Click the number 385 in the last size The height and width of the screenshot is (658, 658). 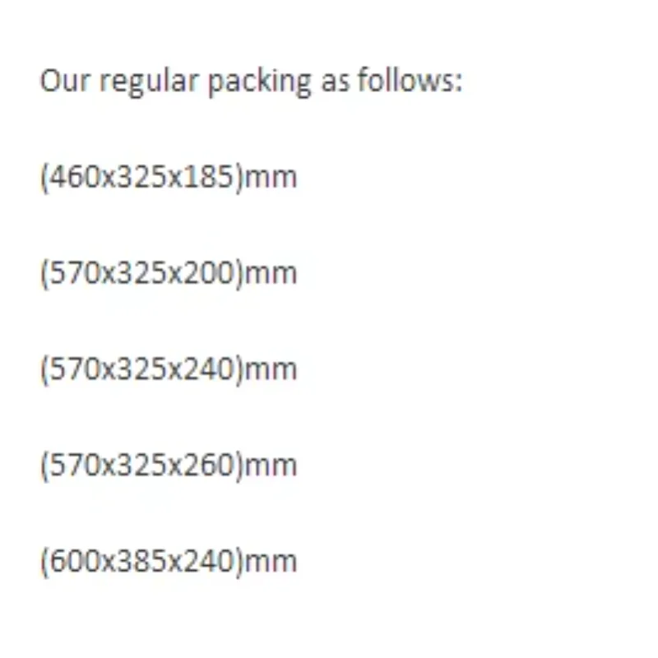pos(141,561)
